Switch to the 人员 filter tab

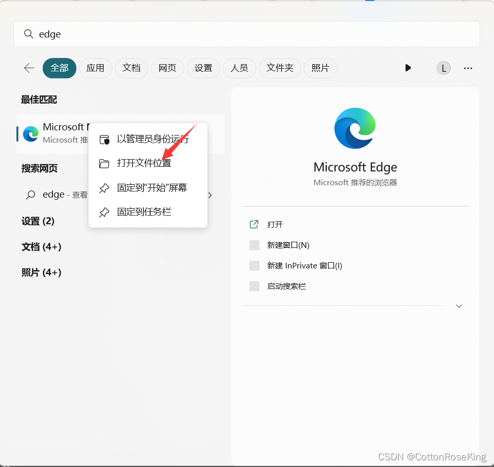[x=239, y=68]
